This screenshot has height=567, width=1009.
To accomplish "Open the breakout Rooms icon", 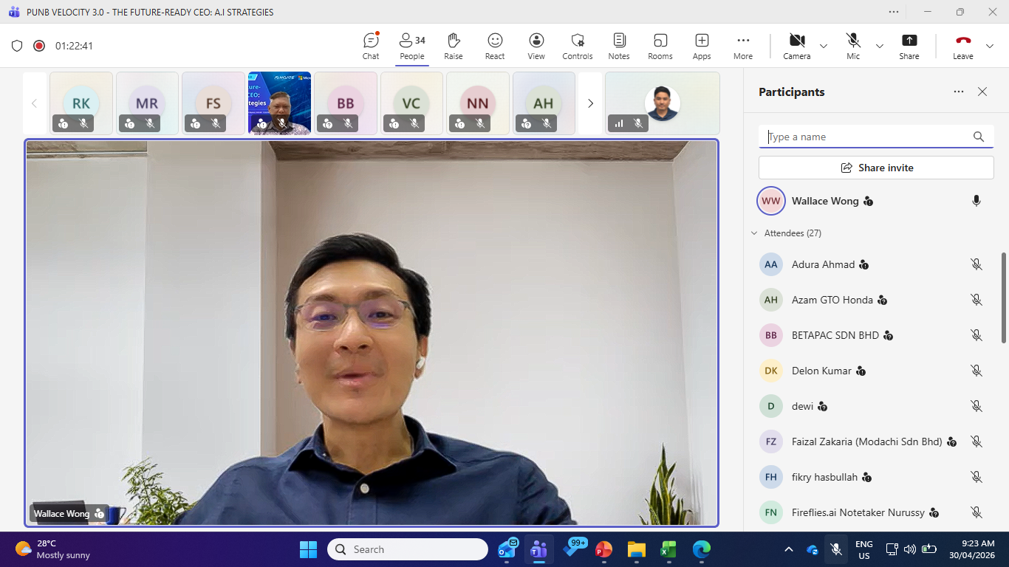I will click(660, 46).
